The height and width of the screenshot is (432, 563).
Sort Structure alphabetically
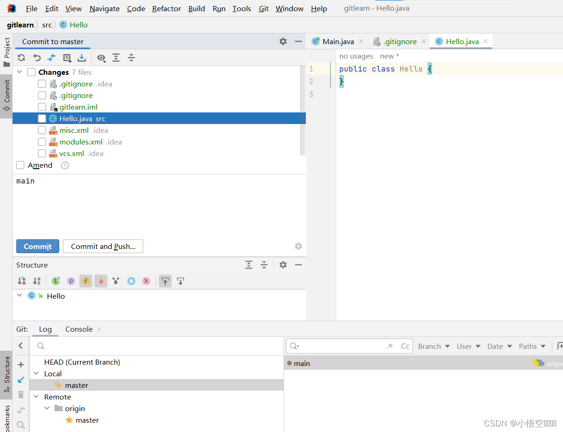pos(37,281)
